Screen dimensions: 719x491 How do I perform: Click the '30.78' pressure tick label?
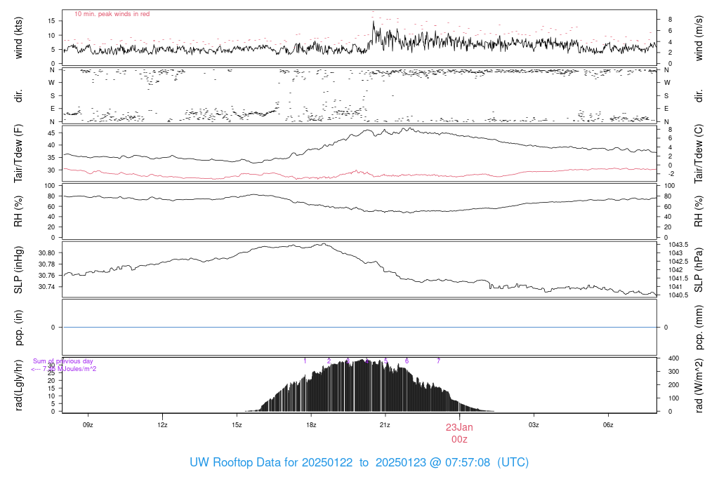(x=47, y=264)
